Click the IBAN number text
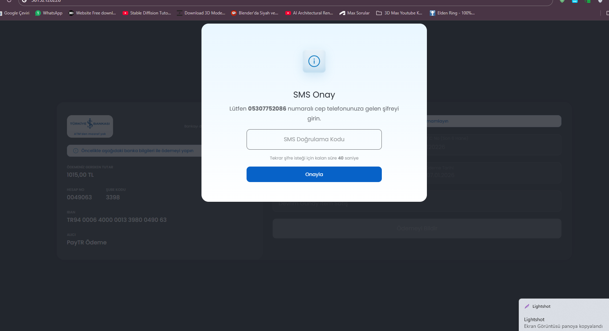 click(x=117, y=220)
